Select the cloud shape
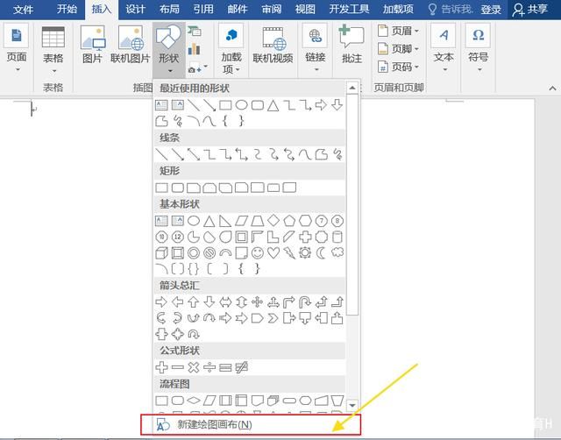Viewport: 561px width, 440px height. point(337,253)
